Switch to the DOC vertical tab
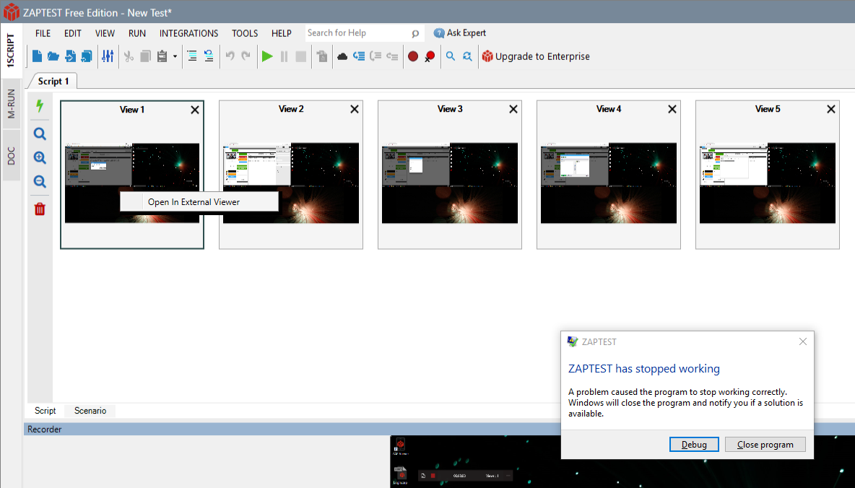Viewport: 855px width, 488px height. pos(11,156)
